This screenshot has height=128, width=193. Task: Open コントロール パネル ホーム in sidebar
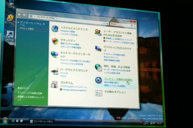32,23
